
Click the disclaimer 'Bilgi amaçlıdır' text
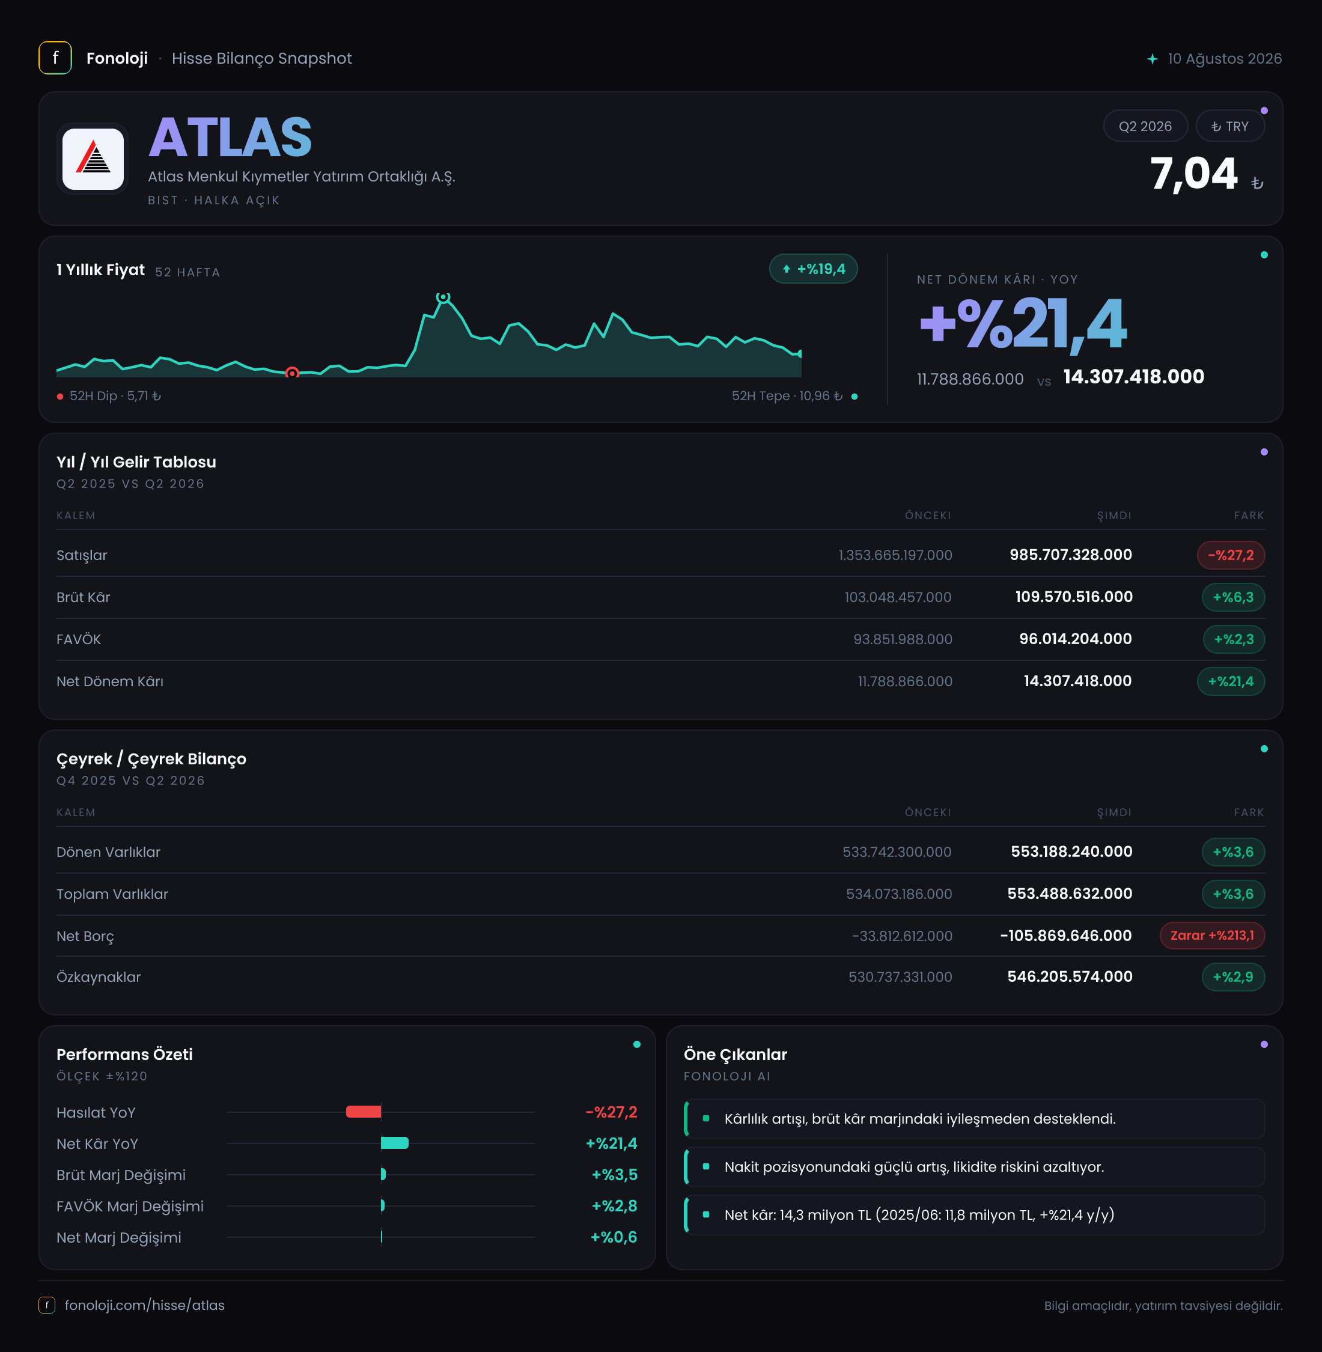point(1163,1306)
